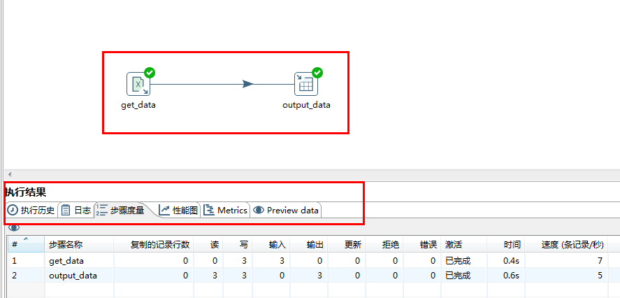
Task: Click the 输入 column header
Action: (x=271, y=244)
